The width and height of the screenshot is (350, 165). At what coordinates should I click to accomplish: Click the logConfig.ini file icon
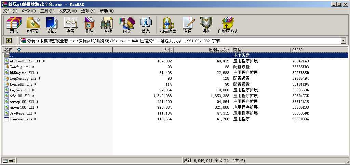[x=7, y=78]
